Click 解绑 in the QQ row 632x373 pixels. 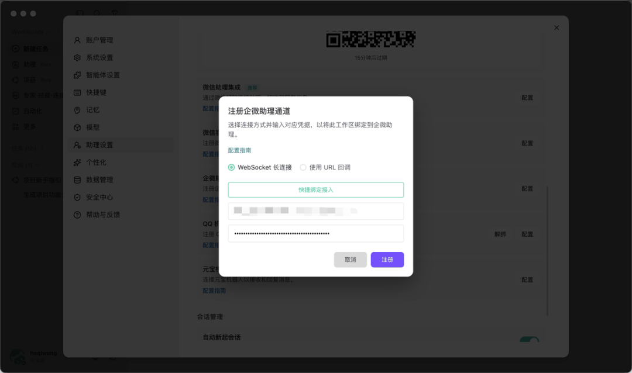tap(500, 234)
